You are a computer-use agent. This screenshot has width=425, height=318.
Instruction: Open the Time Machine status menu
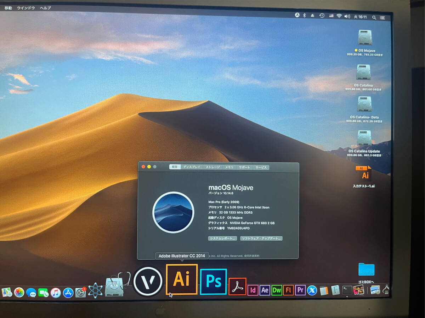(322, 16)
